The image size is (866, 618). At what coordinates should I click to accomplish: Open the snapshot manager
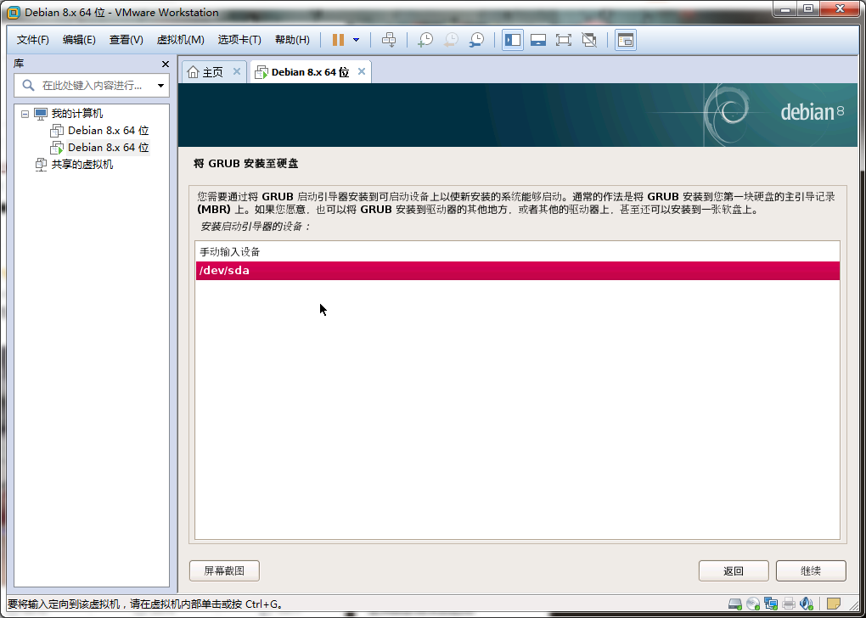point(476,40)
